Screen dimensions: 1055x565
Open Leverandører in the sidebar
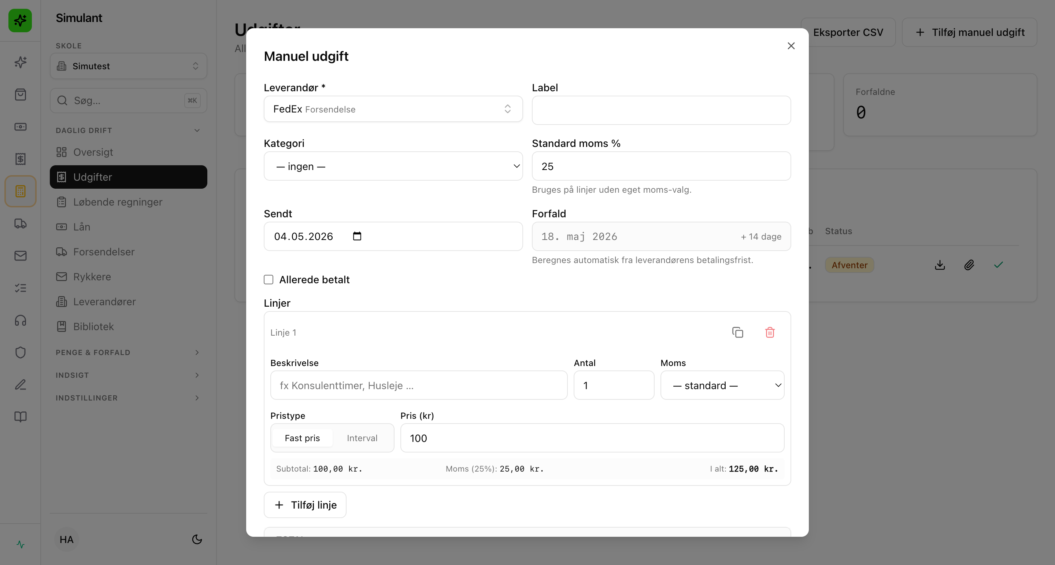point(129,302)
